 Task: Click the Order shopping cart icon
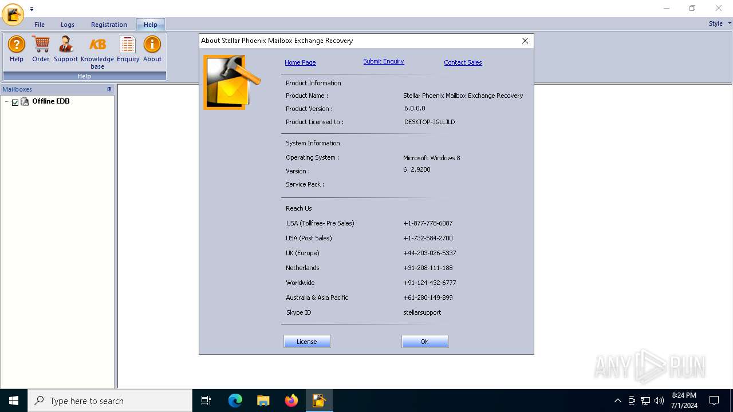(x=41, y=49)
